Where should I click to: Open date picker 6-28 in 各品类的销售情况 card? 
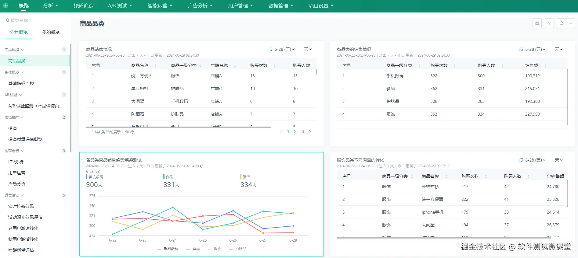coord(532,49)
